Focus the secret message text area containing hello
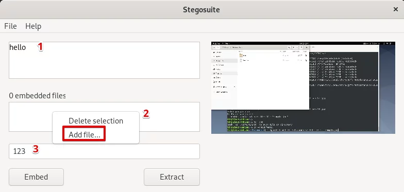 click(x=104, y=60)
